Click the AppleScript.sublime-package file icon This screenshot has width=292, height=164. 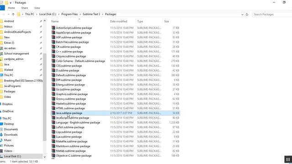click(53, 32)
